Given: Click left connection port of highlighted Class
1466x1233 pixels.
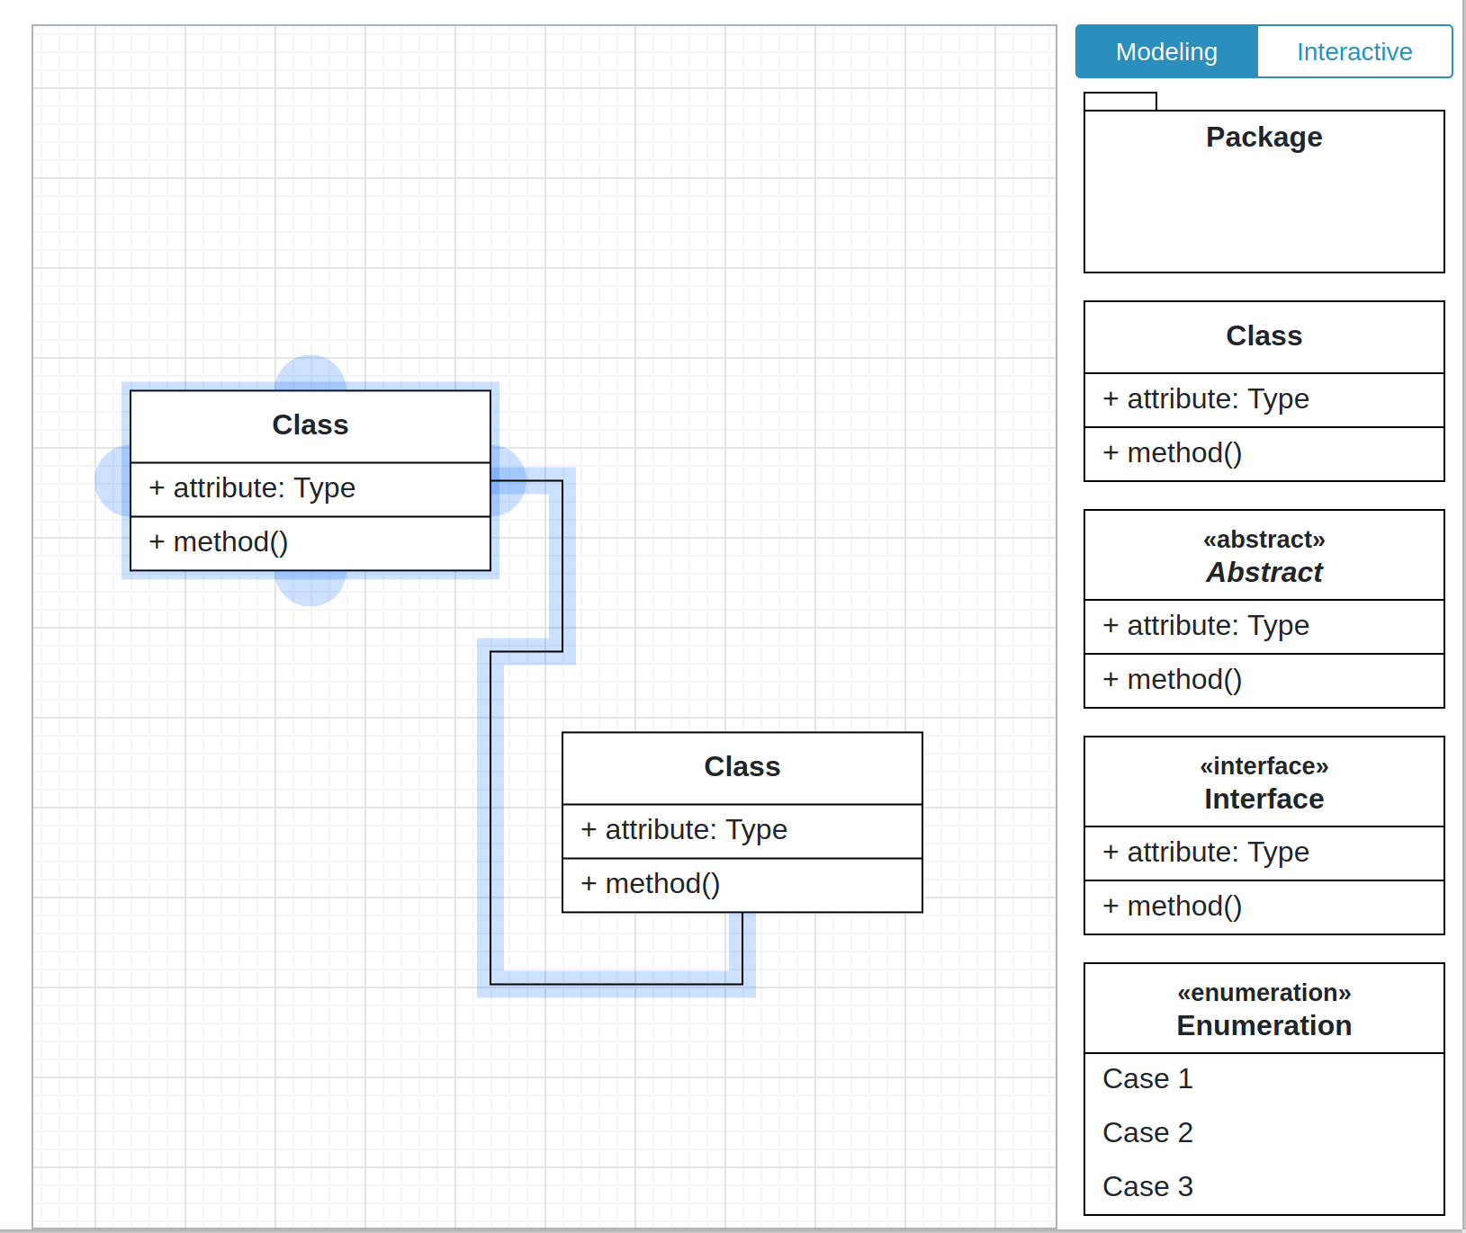Looking at the screenshot, I should (x=112, y=480).
